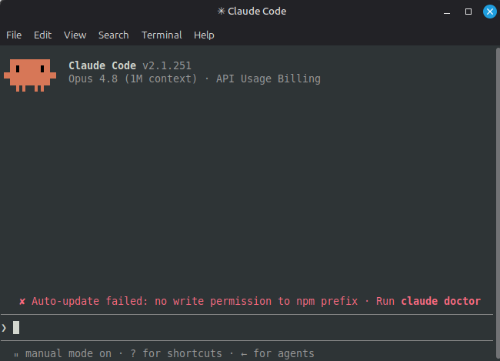Screen dimensions: 500x361
Task: Click the left arrow icon for agents
Action: tap(244, 354)
